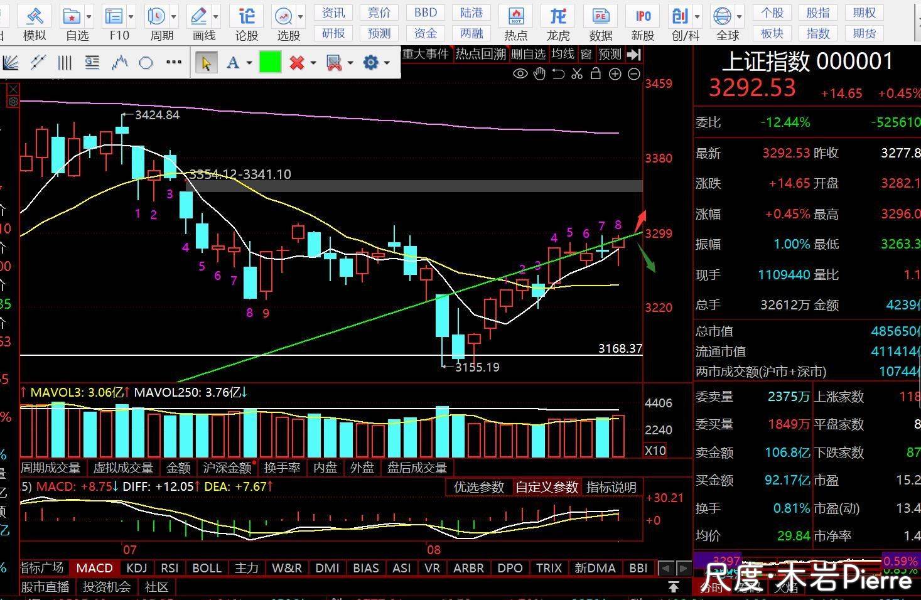
Task: Click the 重大事件 button
Action: tap(426, 55)
